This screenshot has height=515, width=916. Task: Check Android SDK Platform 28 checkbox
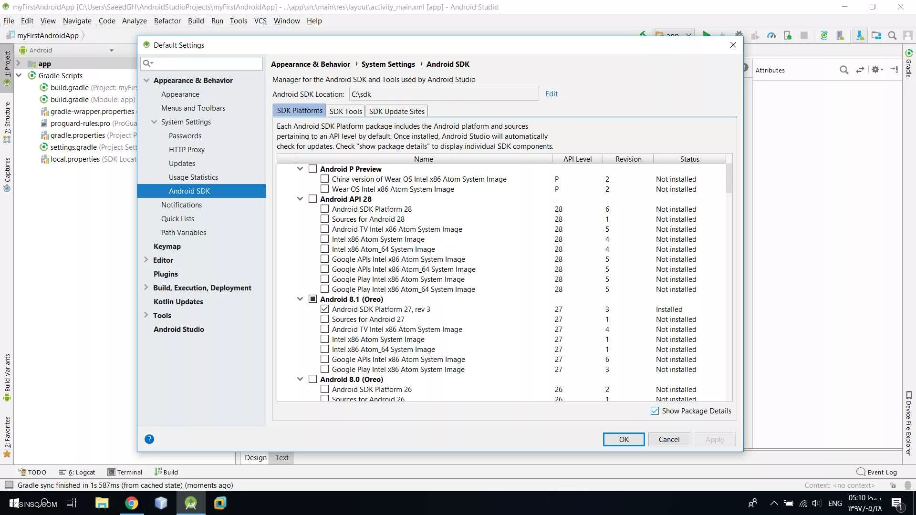(x=325, y=209)
